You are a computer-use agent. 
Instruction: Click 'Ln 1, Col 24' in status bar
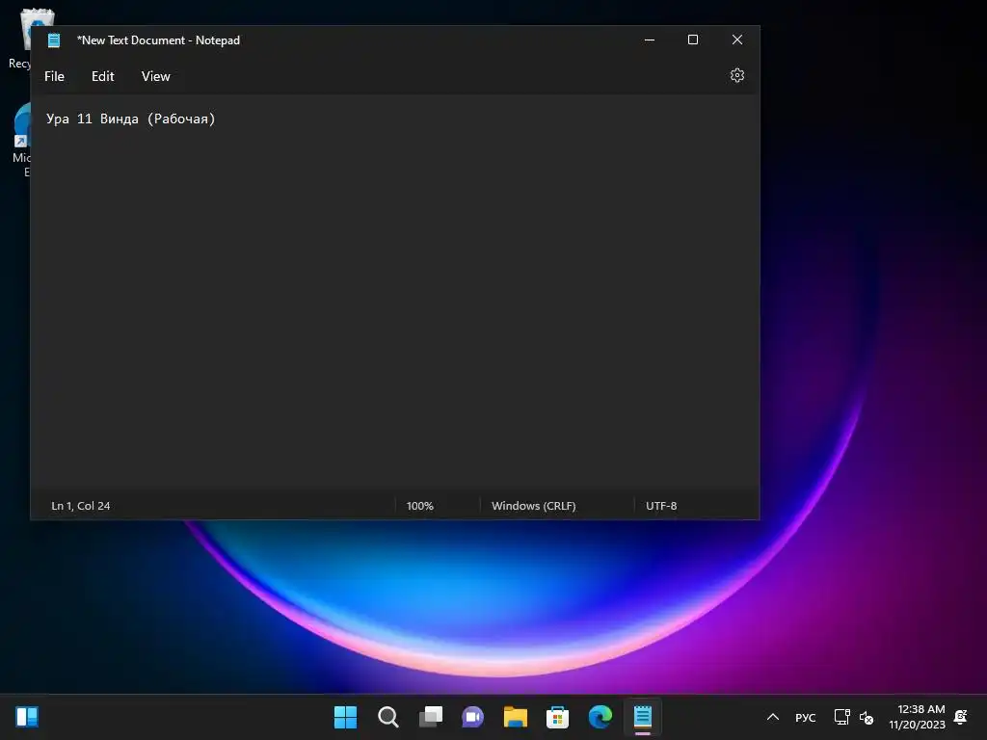(x=81, y=506)
